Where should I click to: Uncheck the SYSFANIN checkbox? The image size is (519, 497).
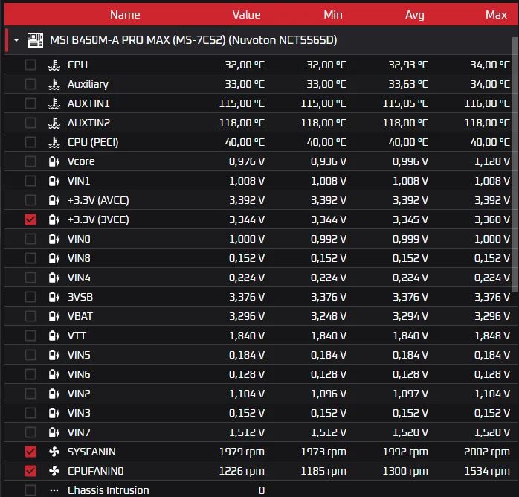point(30,452)
